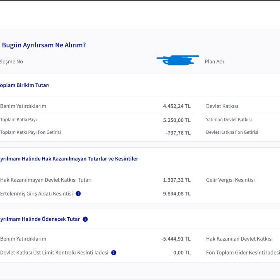Click info icon beside Ertelenmiş Giriş Aidatı Kesintisi
The image size is (280, 280).
[78, 194]
